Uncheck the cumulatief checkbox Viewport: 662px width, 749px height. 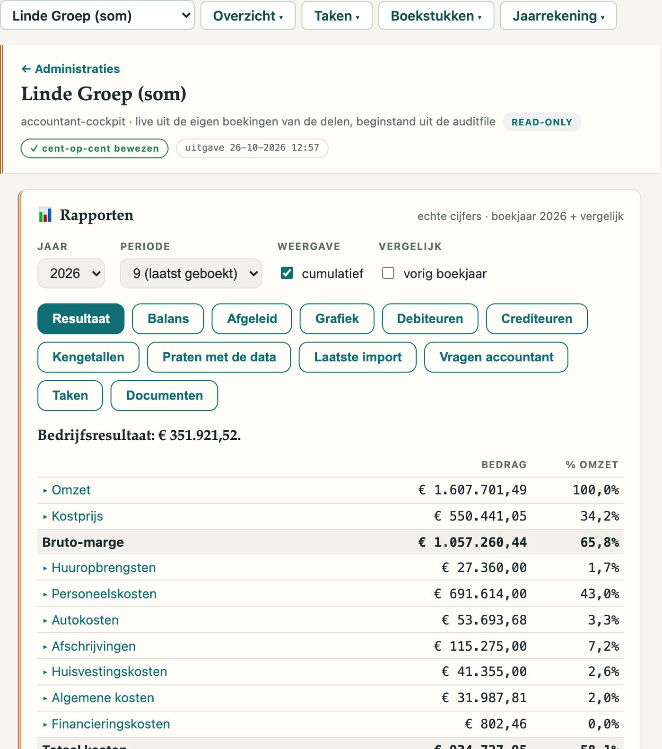click(x=287, y=273)
